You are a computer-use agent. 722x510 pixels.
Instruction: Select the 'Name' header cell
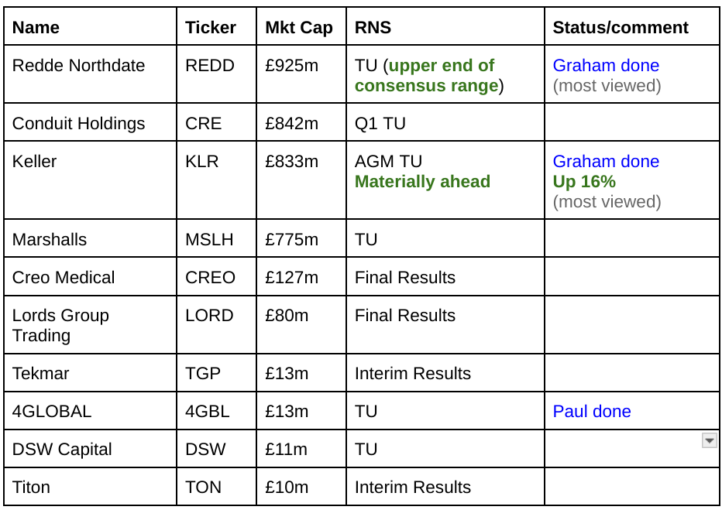tap(90, 26)
